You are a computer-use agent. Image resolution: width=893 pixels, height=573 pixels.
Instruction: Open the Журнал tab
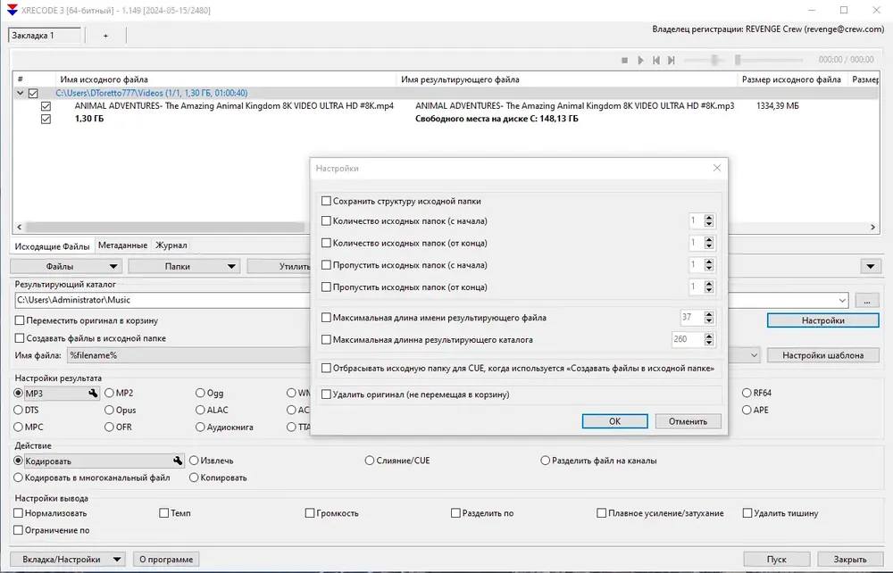[x=171, y=245]
